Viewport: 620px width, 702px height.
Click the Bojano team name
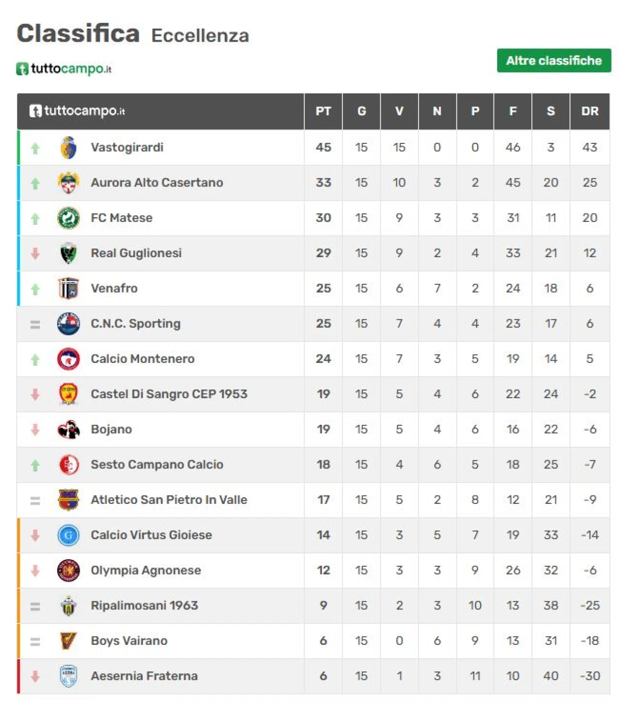pos(111,429)
